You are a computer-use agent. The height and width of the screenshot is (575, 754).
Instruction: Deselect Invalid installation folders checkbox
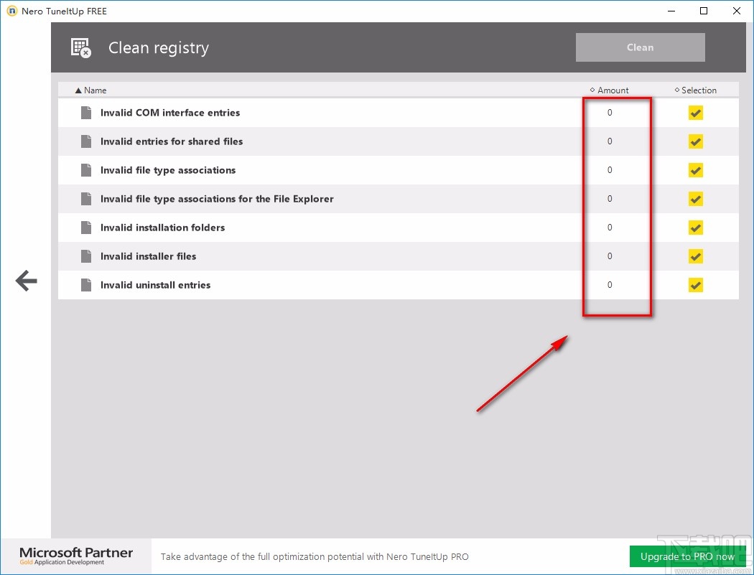[695, 228]
